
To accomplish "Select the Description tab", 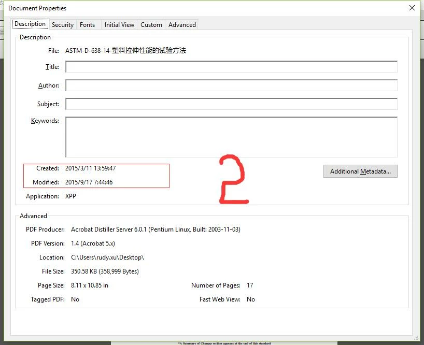I will [30, 24].
